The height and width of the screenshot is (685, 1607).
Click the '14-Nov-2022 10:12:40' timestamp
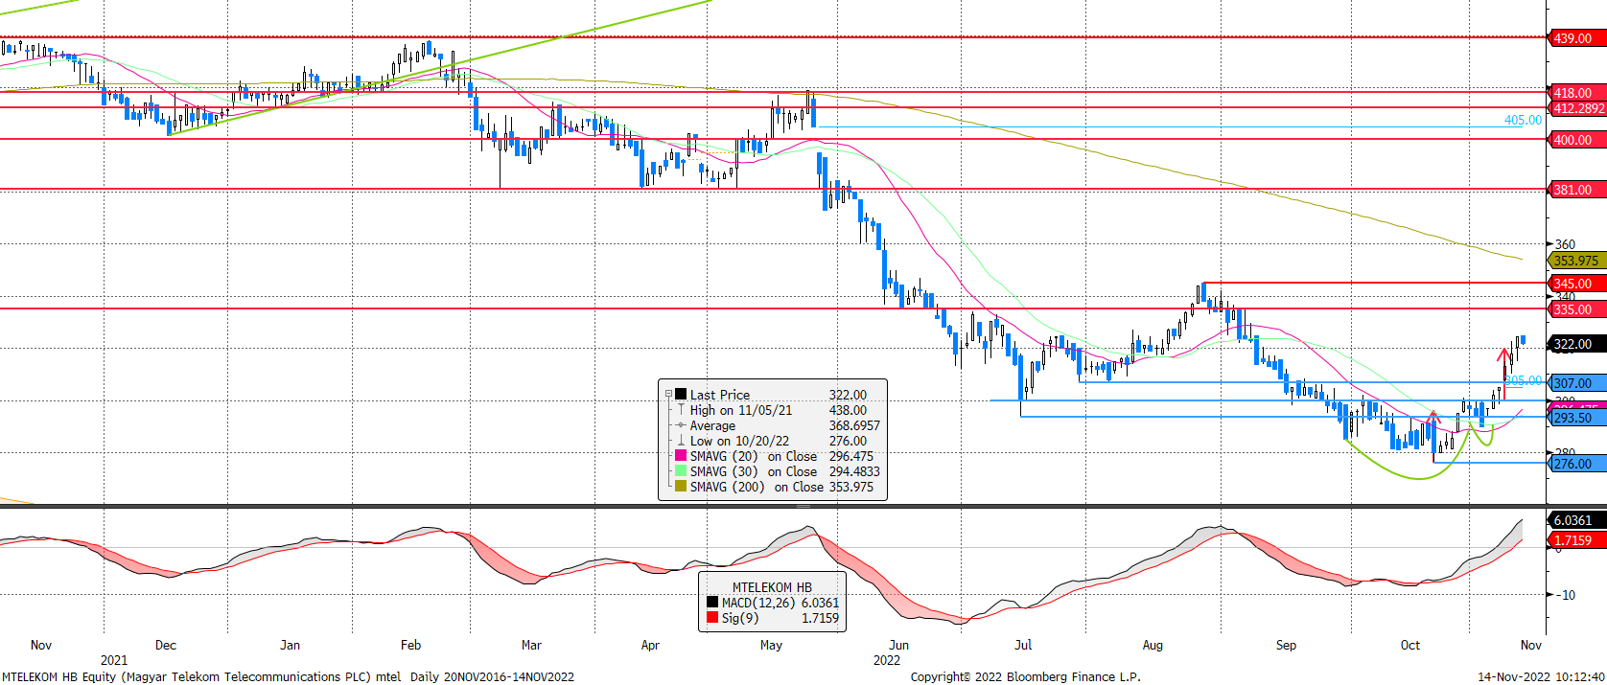click(x=1542, y=676)
